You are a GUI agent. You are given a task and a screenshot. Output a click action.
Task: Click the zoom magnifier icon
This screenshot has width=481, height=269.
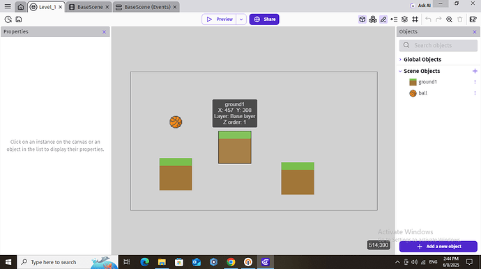449,19
